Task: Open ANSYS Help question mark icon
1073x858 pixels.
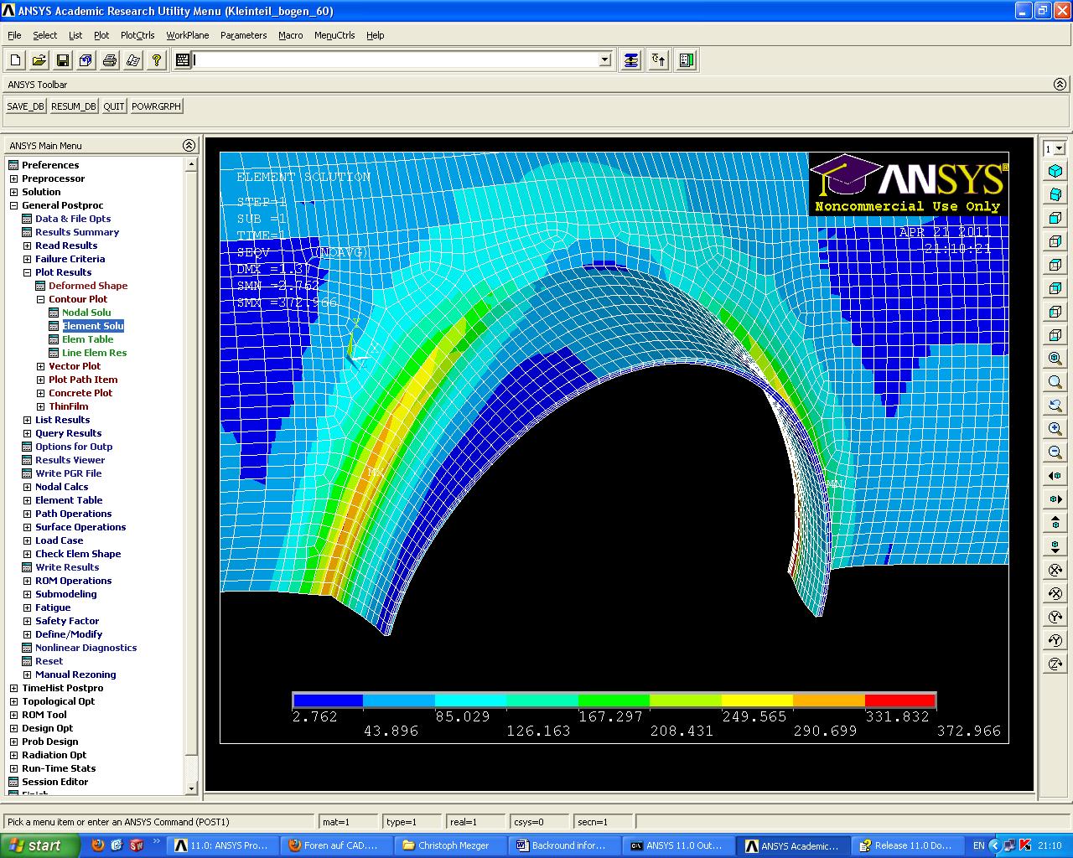Action: click(157, 60)
